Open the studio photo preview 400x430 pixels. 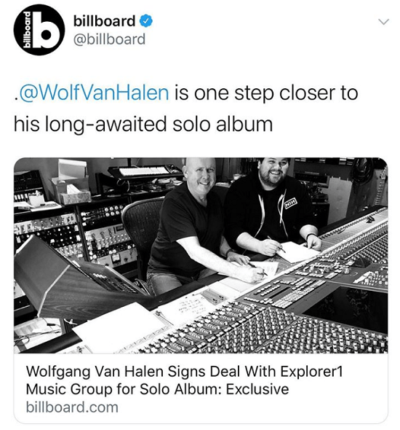point(201,255)
